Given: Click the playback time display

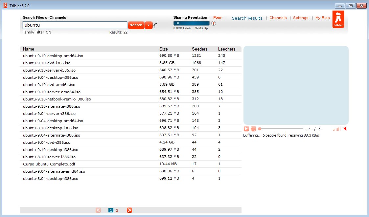Looking at the screenshot, I should [x=315, y=129].
